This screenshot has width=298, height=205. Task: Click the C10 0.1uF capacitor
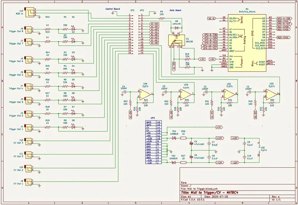click(245, 157)
